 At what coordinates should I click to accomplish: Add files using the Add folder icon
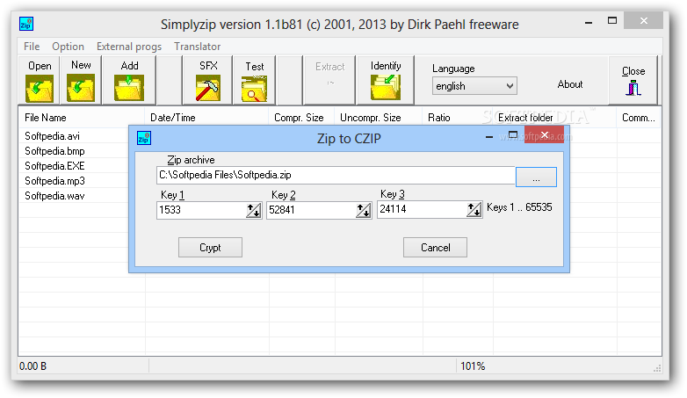click(129, 88)
